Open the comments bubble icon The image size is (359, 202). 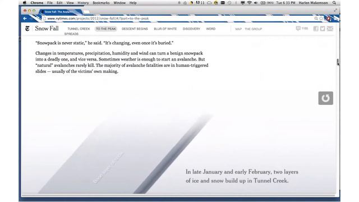coord(298,29)
